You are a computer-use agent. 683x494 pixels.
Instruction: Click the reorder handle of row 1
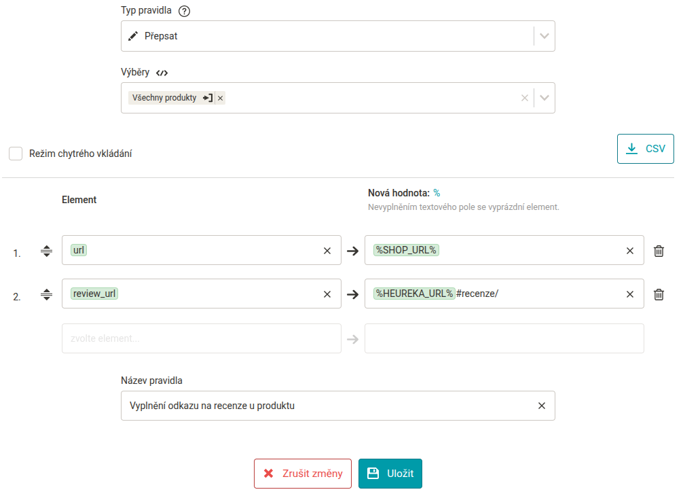[x=47, y=251]
